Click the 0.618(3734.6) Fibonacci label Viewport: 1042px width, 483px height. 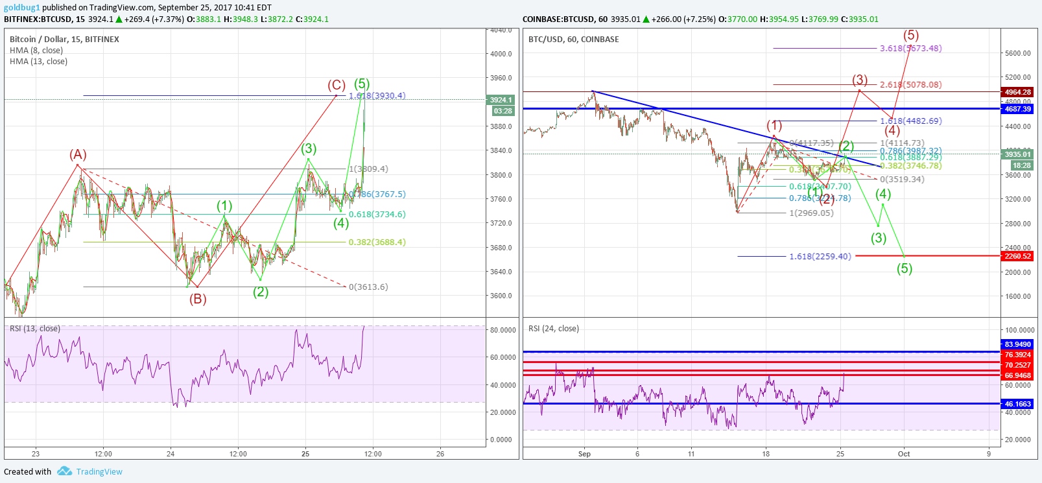click(x=377, y=214)
